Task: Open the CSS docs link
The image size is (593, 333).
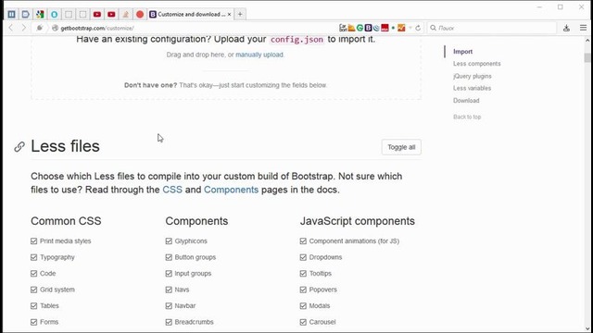Action: 172,190
